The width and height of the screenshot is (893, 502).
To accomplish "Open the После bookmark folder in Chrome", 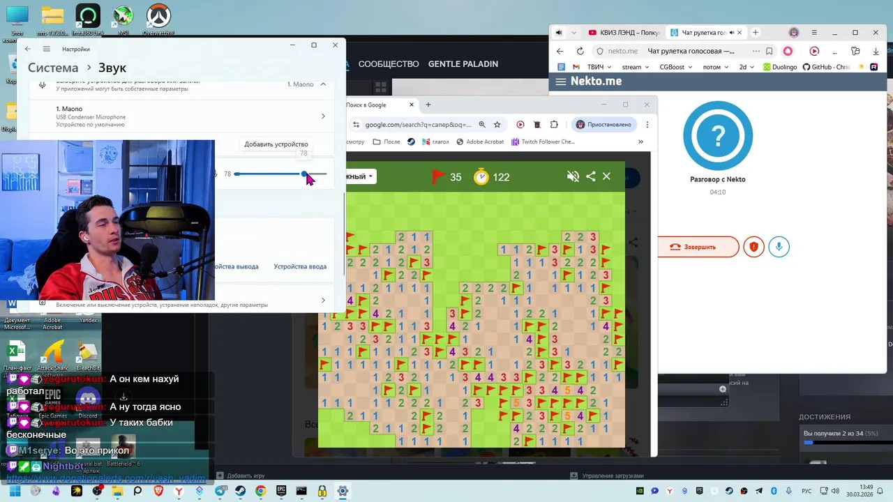I will tap(387, 142).
